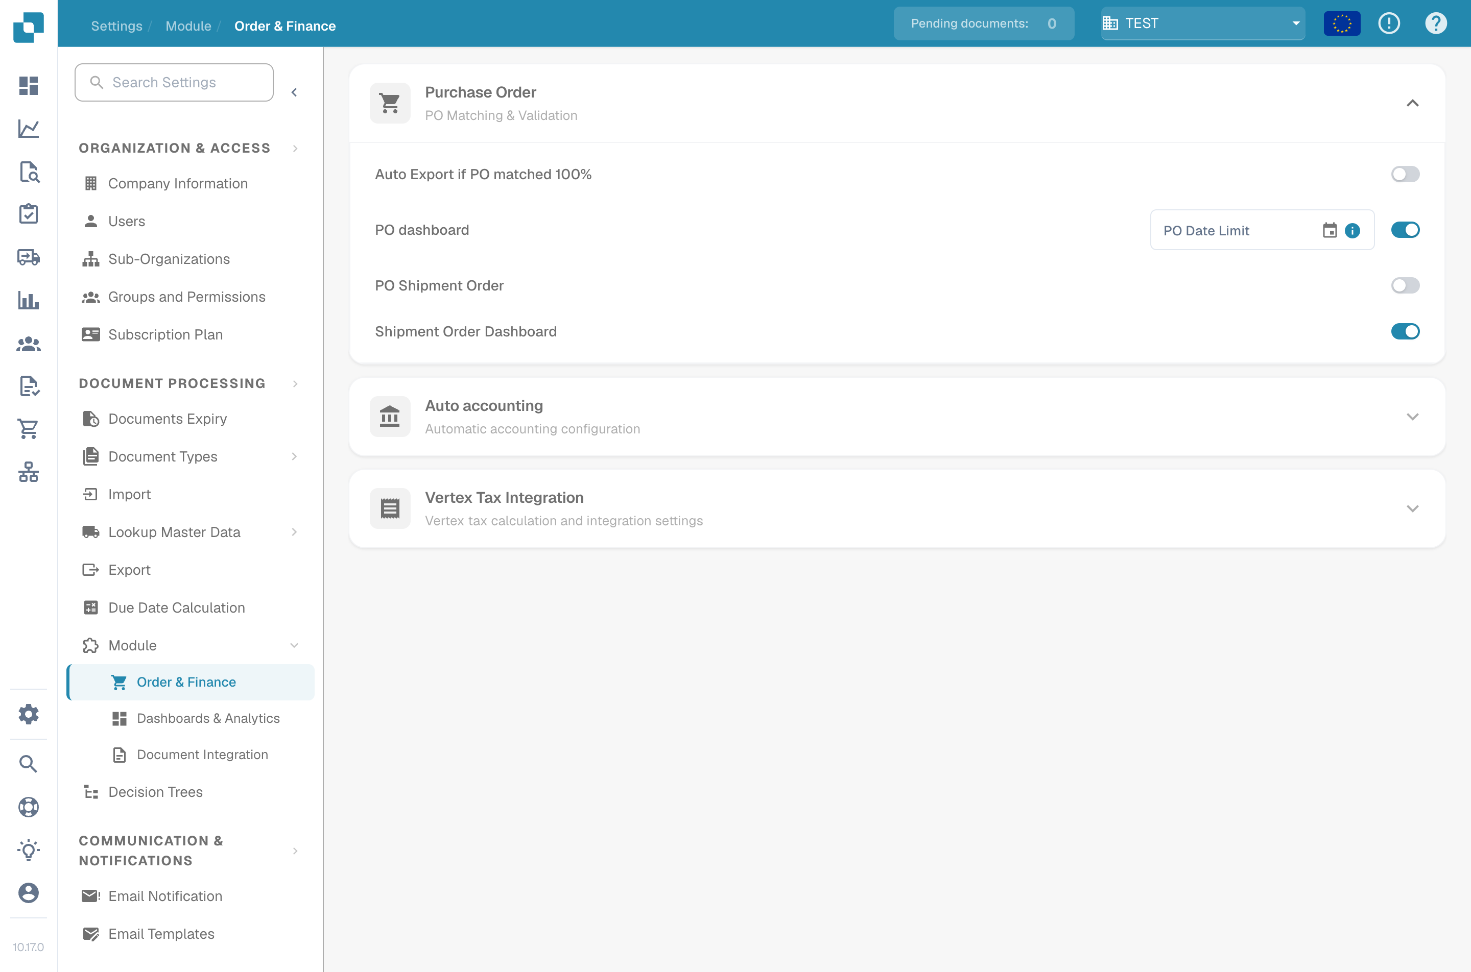This screenshot has height=972, width=1471.
Task: Open the line chart analytics icon
Action: tap(29, 129)
